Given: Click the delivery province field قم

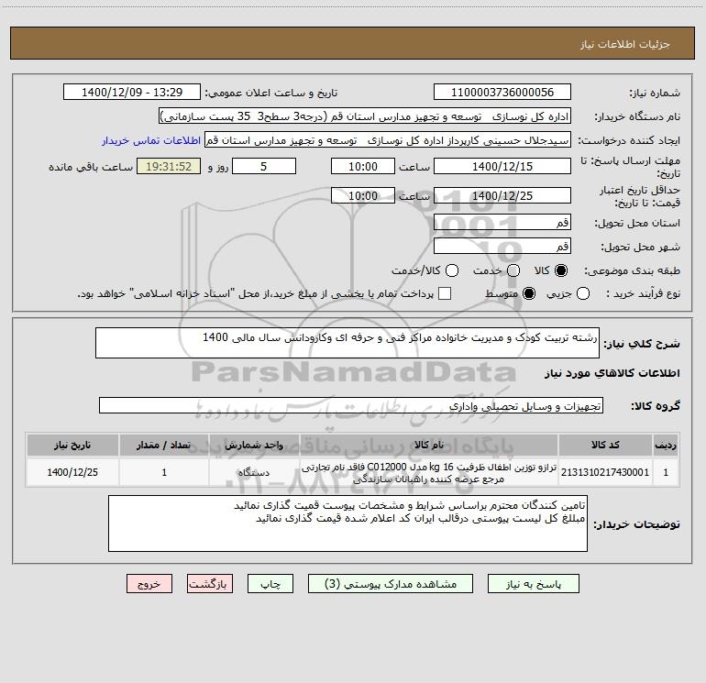Looking at the screenshot, I should (x=502, y=223).
